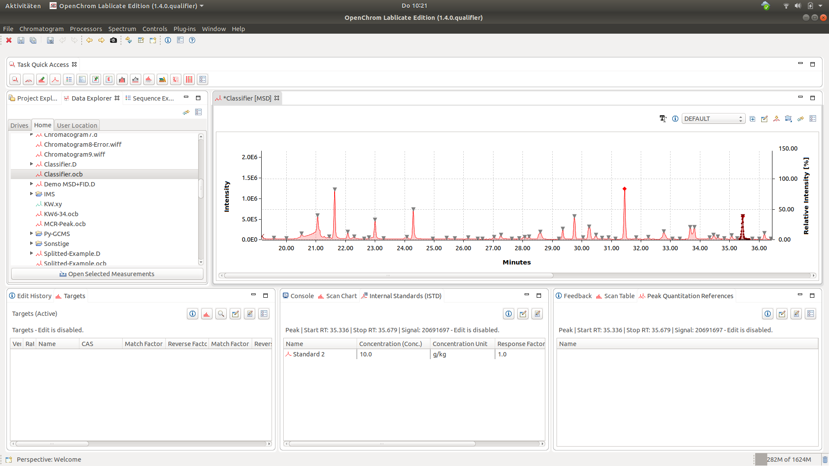Viewport: 829px width, 466px height.
Task: Click the stacked books Task Quick Access icon
Action: coord(162,79)
